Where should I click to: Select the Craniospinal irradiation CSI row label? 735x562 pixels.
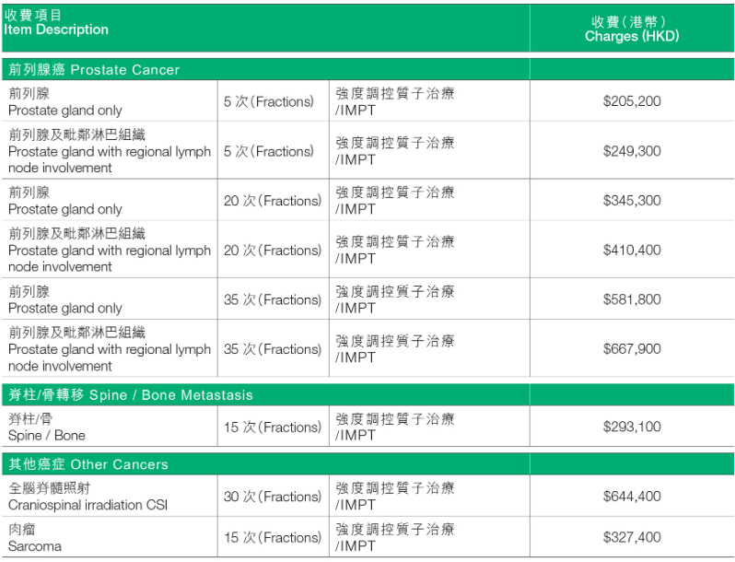(x=87, y=497)
